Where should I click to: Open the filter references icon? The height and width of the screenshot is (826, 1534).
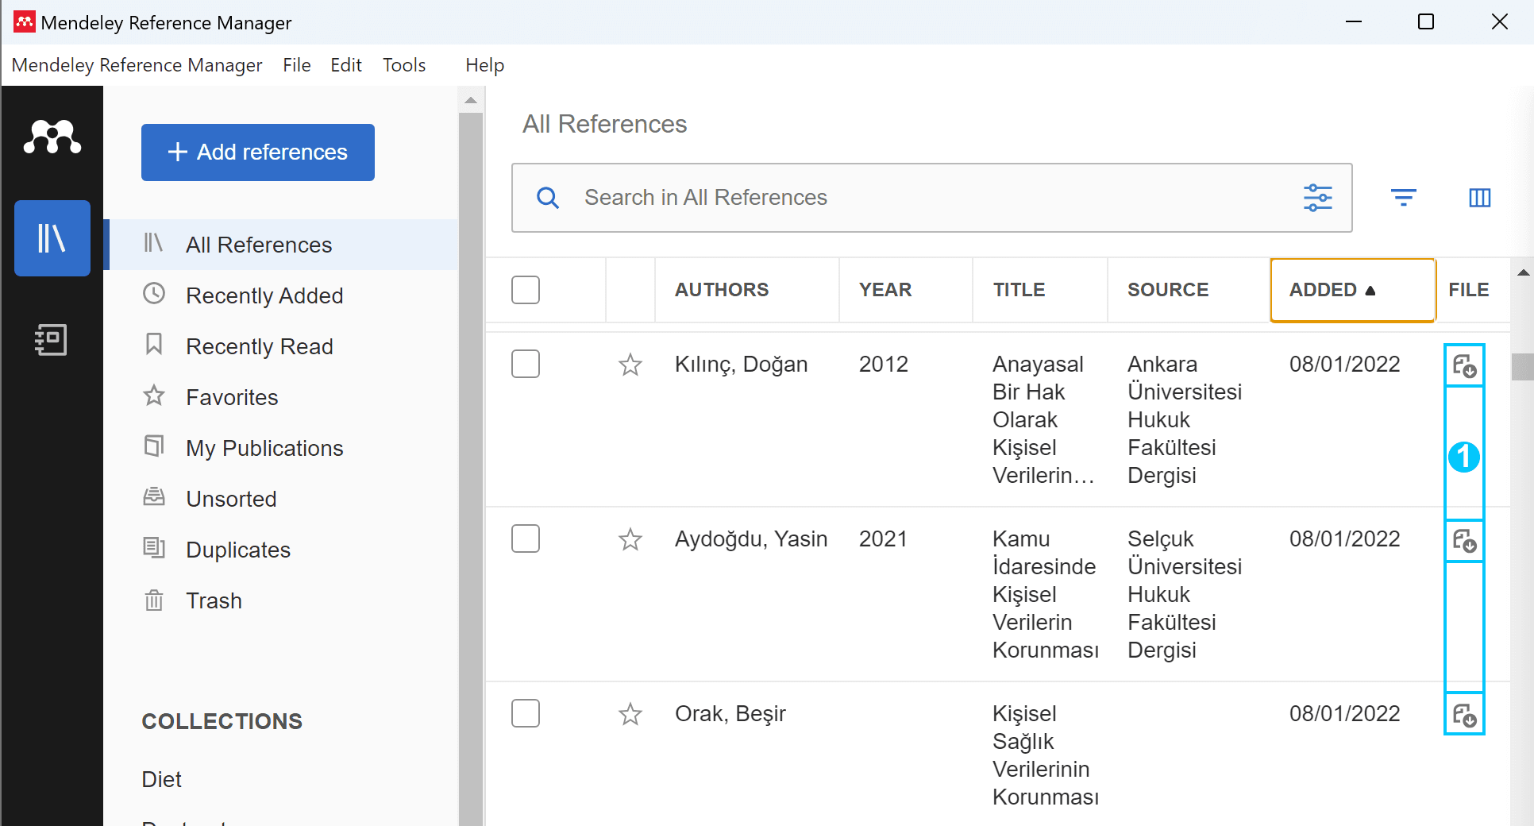pos(1404,198)
